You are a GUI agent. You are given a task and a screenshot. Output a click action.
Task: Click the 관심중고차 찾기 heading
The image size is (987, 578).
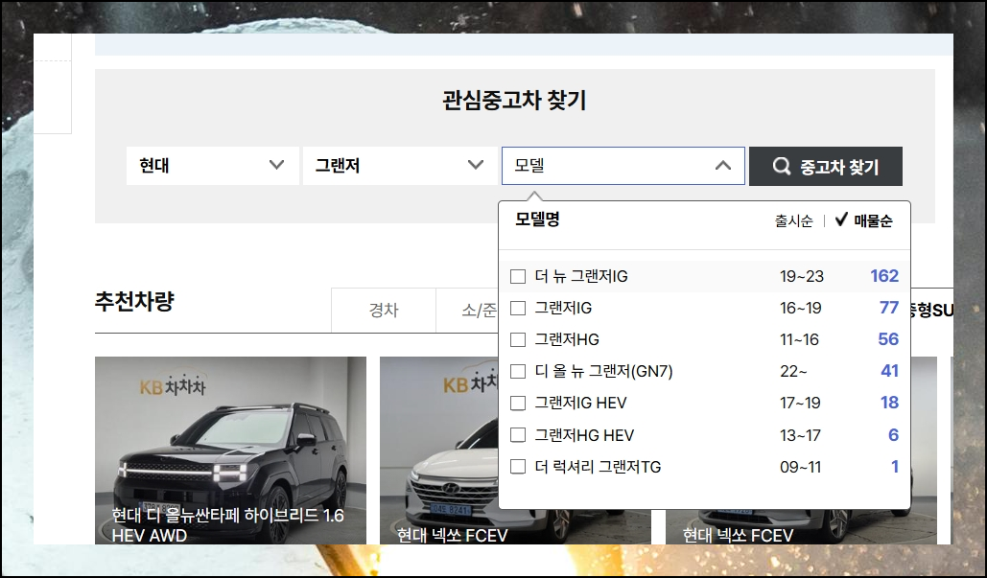click(x=514, y=100)
